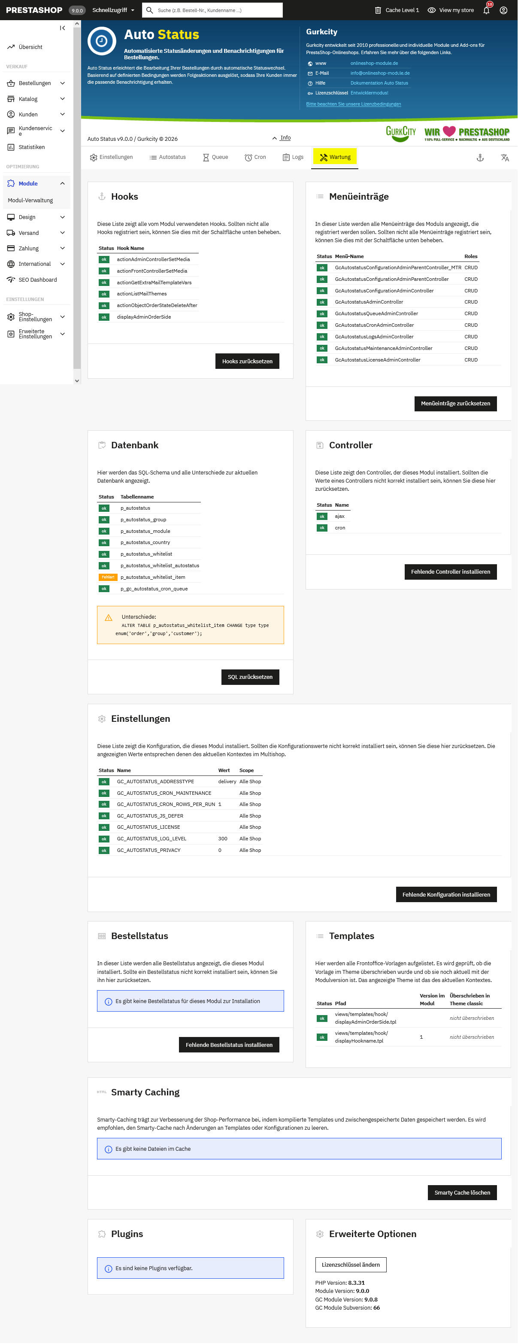Click hook name displayAdminOrderSide

click(x=144, y=317)
